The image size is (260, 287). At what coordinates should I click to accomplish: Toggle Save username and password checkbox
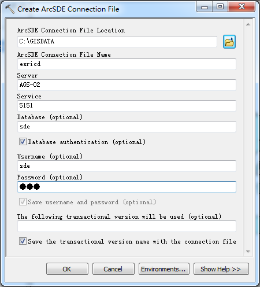(23, 202)
